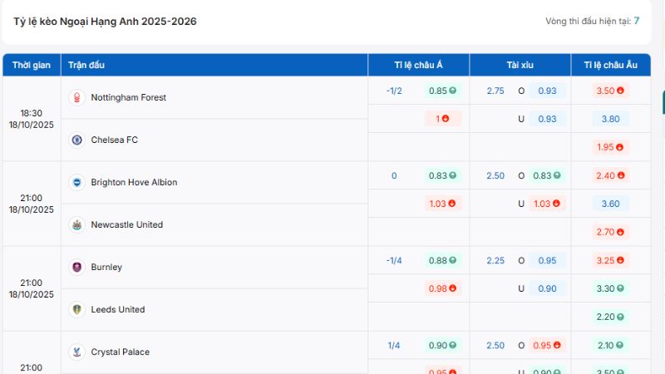This screenshot has height=374, width=665.
Task: Click the Newcastle United crest icon
Action: click(x=77, y=224)
